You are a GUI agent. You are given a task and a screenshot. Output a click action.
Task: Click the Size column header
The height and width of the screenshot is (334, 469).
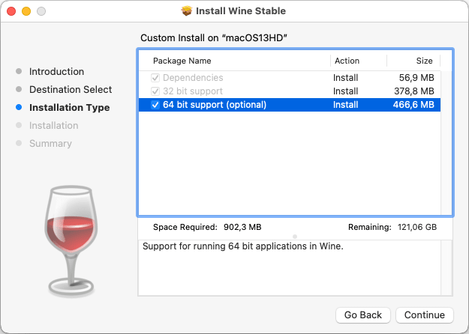point(424,61)
